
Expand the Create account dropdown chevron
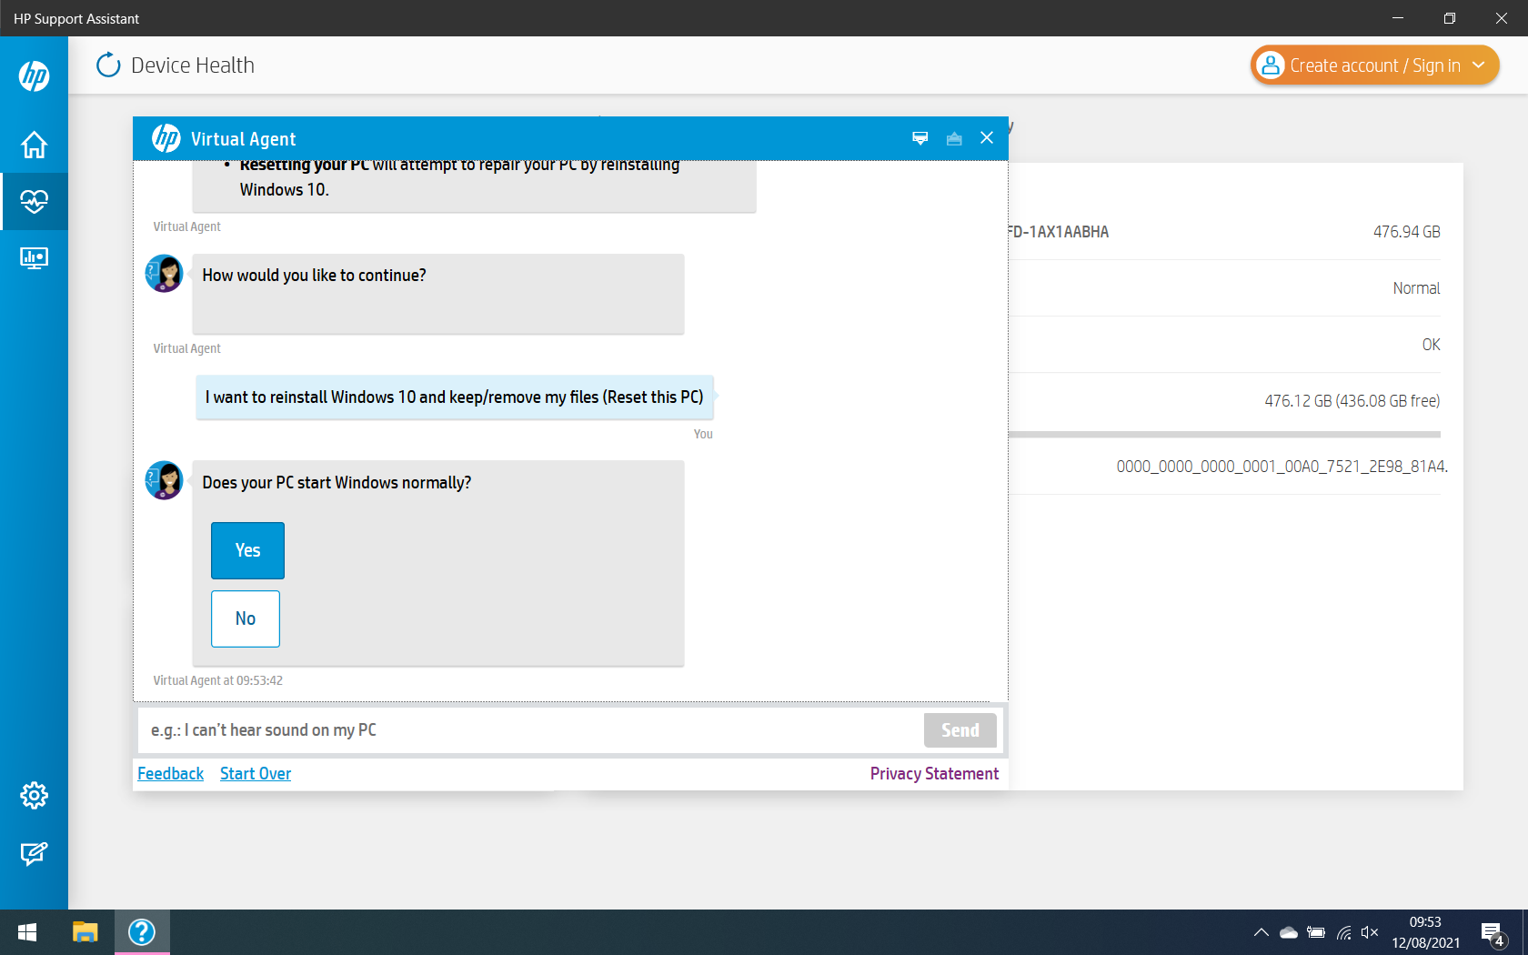pos(1479,65)
